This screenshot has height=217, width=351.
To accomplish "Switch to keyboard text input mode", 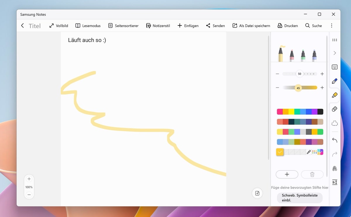I will click(x=335, y=67).
